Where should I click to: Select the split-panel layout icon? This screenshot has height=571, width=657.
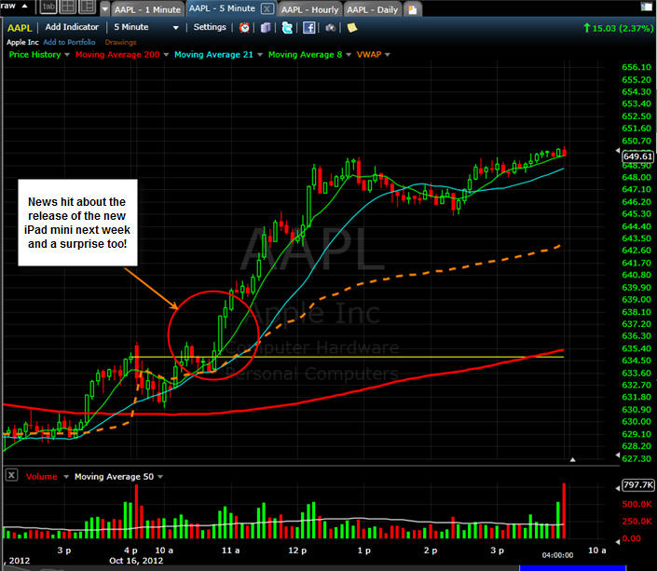pos(88,7)
